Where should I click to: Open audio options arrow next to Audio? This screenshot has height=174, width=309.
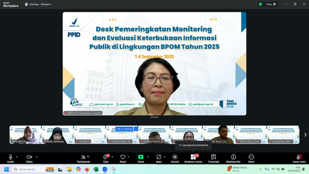(17, 157)
